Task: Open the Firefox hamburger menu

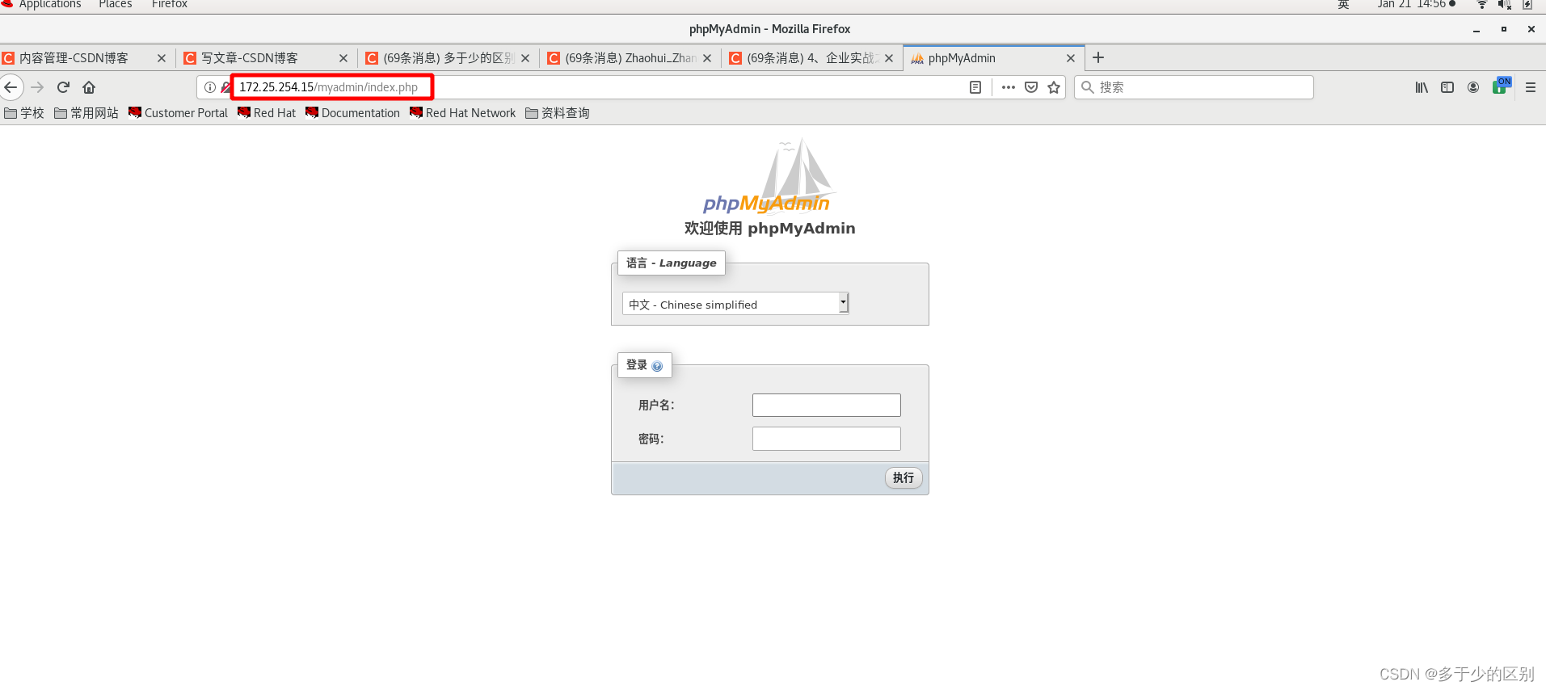Action: [x=1531, y=87]
